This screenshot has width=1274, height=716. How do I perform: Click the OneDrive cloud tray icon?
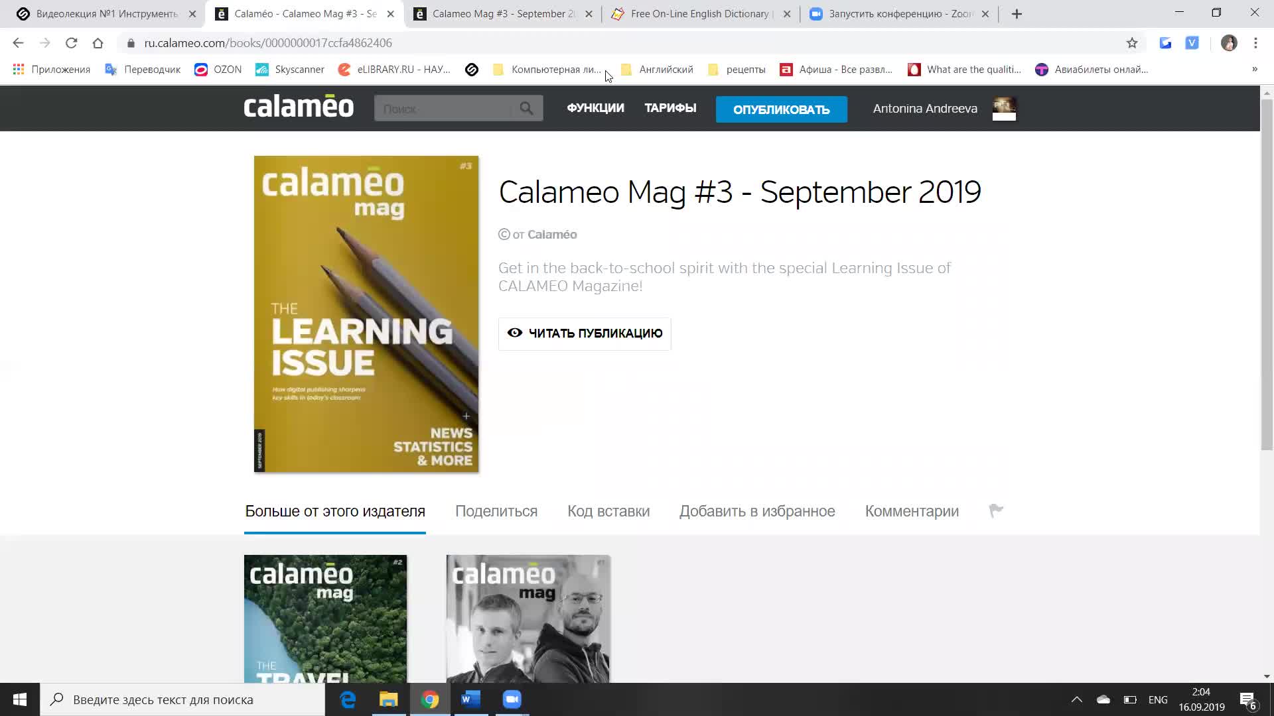click(x=1103, y=699)
